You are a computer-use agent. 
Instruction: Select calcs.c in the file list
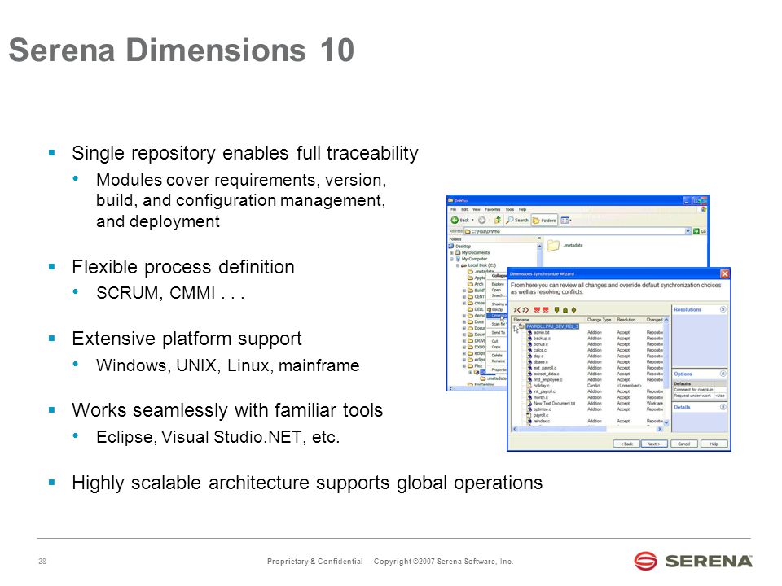pos(539,350)
